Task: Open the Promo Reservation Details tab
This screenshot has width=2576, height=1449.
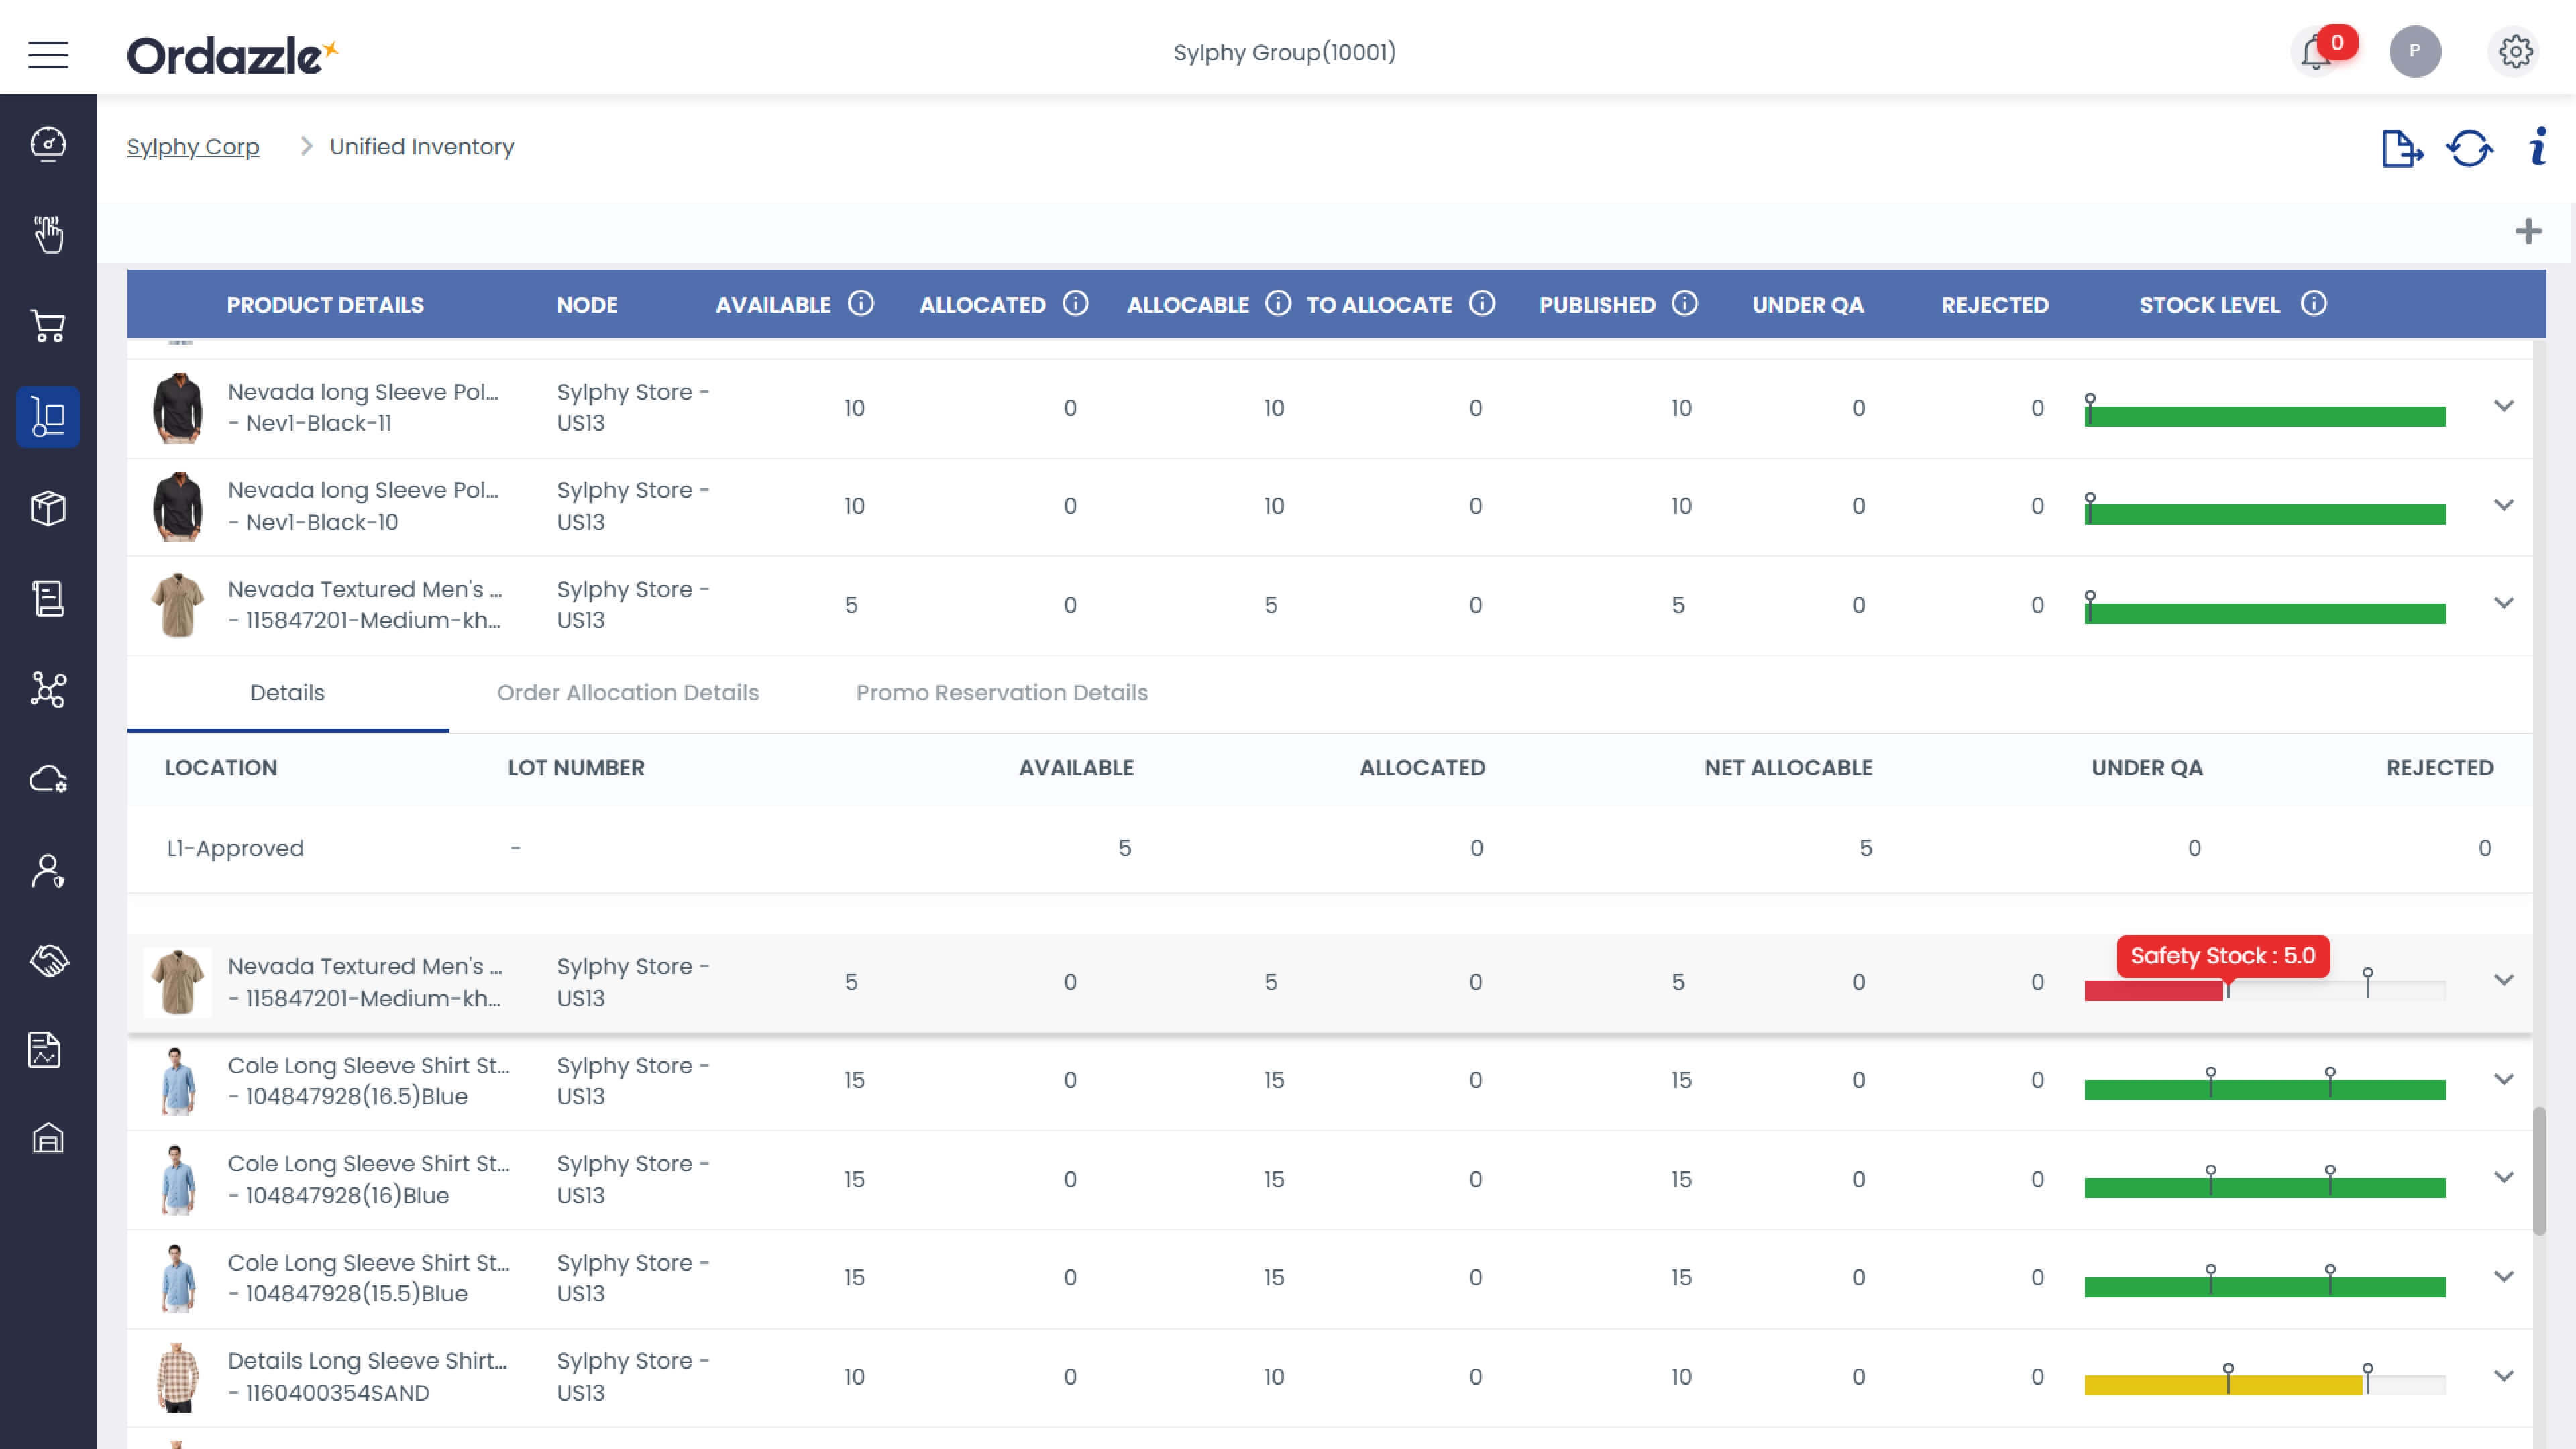Action: pos(1001,692)
